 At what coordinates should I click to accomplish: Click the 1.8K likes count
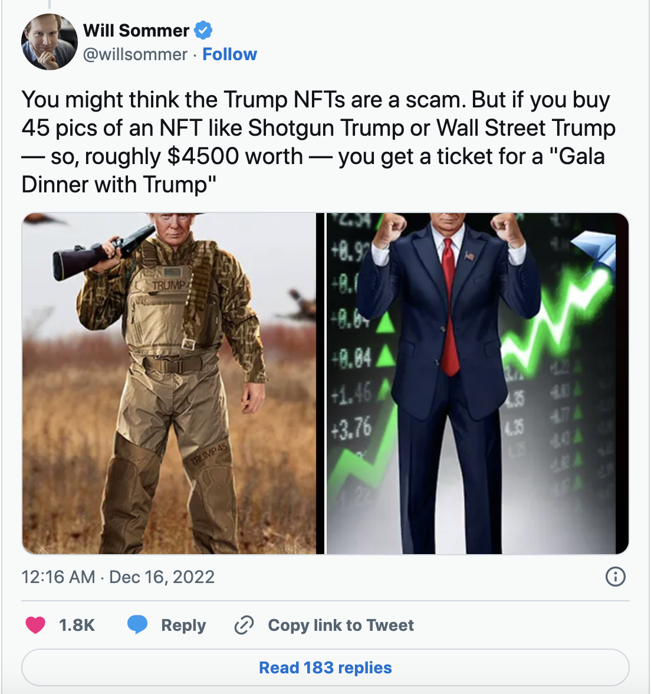(x=77, y=625)
